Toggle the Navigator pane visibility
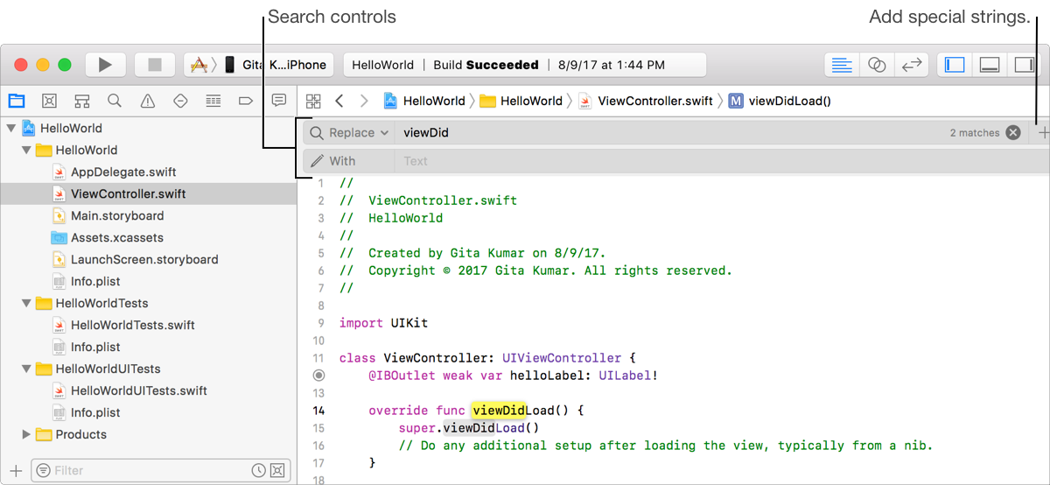Screen dimensions: 1050x485 (x=955, y=65)
